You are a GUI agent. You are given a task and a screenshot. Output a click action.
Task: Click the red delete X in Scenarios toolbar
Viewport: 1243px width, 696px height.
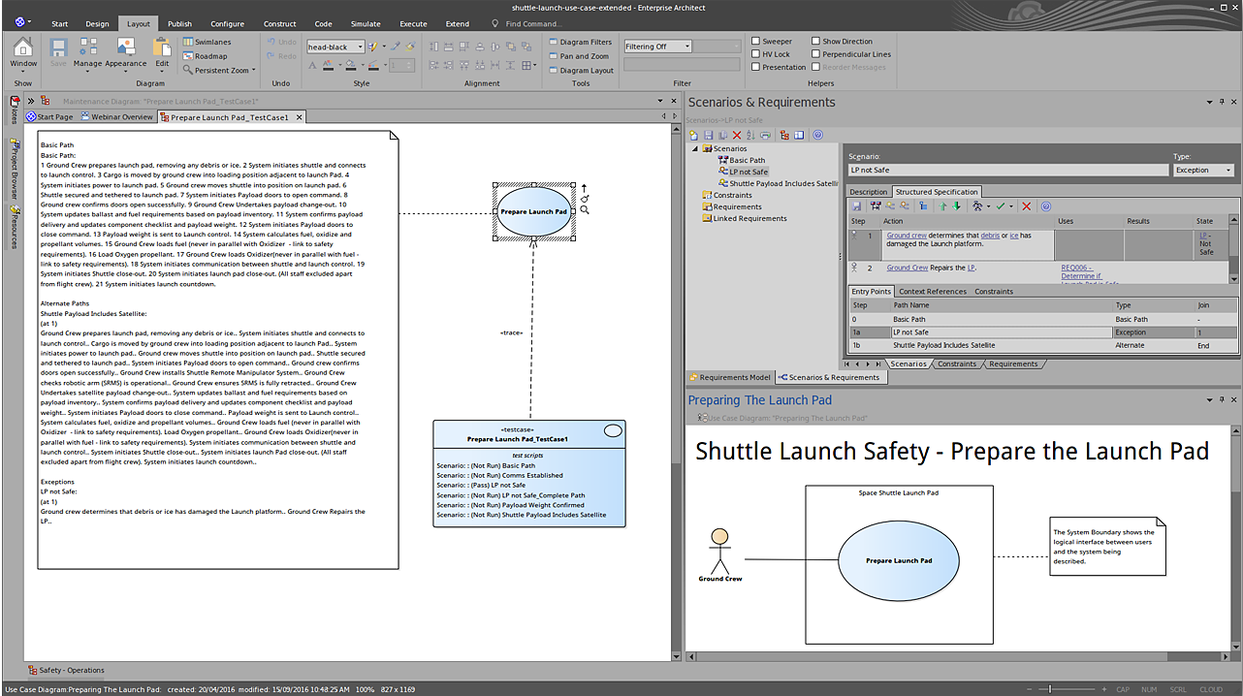coord(737,135)
